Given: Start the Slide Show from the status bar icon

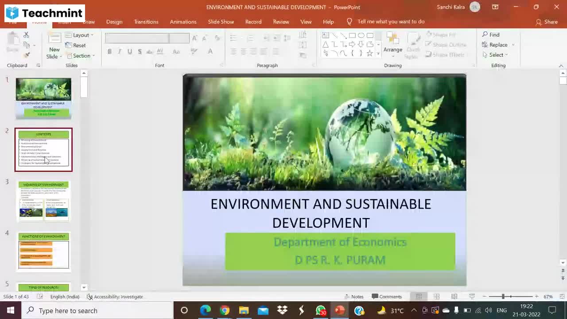Looking at the screenshot, I should point(472,296).
